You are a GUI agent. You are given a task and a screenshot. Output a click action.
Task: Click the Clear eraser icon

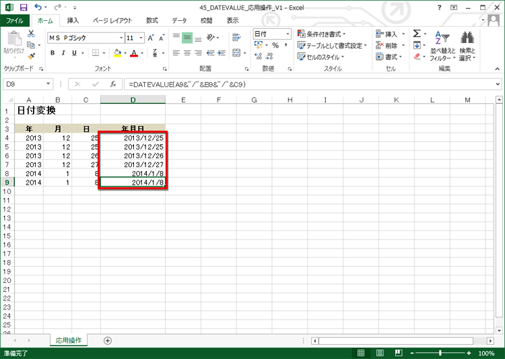417,57
